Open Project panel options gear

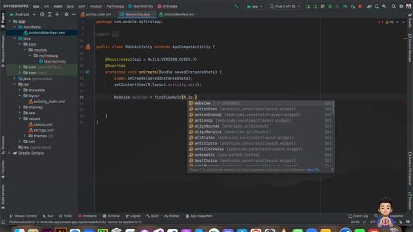tap(66, 14)
